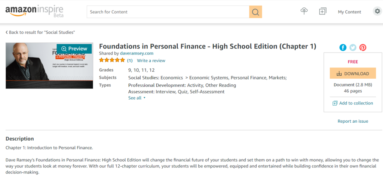Click the add-to-collection icon in header
Image resolution: width=383 pixels, height=176 pixels.
[323, 11]
